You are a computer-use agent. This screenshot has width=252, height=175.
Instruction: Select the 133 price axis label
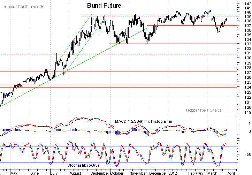pos(247,44)
